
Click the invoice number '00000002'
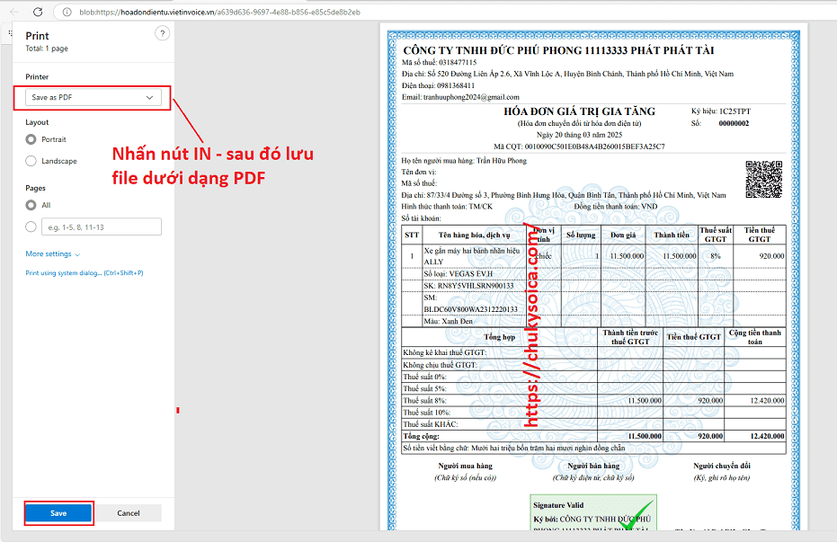(x=734, y=123)
